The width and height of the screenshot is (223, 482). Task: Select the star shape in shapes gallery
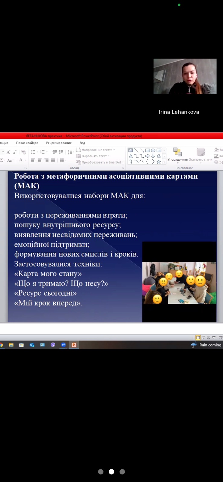159,162
